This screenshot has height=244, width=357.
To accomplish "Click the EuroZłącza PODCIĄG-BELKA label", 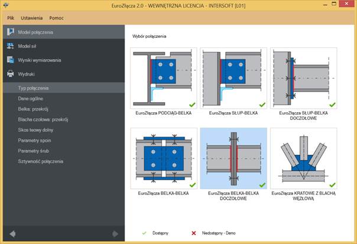I will click(x=164, y=113).
